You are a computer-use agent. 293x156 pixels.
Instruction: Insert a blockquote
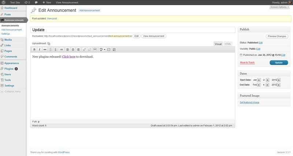click(x=62, y=49)
